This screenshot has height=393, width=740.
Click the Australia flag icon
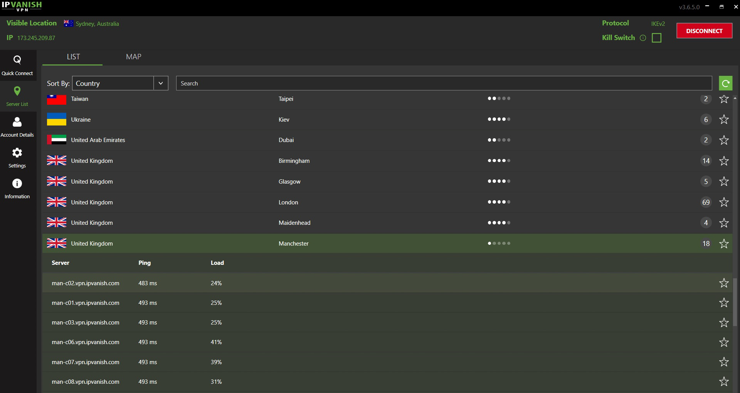click(x=68, y=23)
